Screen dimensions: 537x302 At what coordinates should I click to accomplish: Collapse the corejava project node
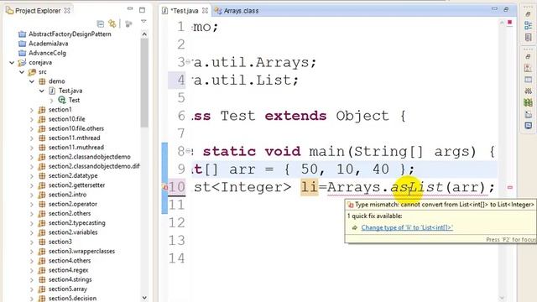coord(12,63)
